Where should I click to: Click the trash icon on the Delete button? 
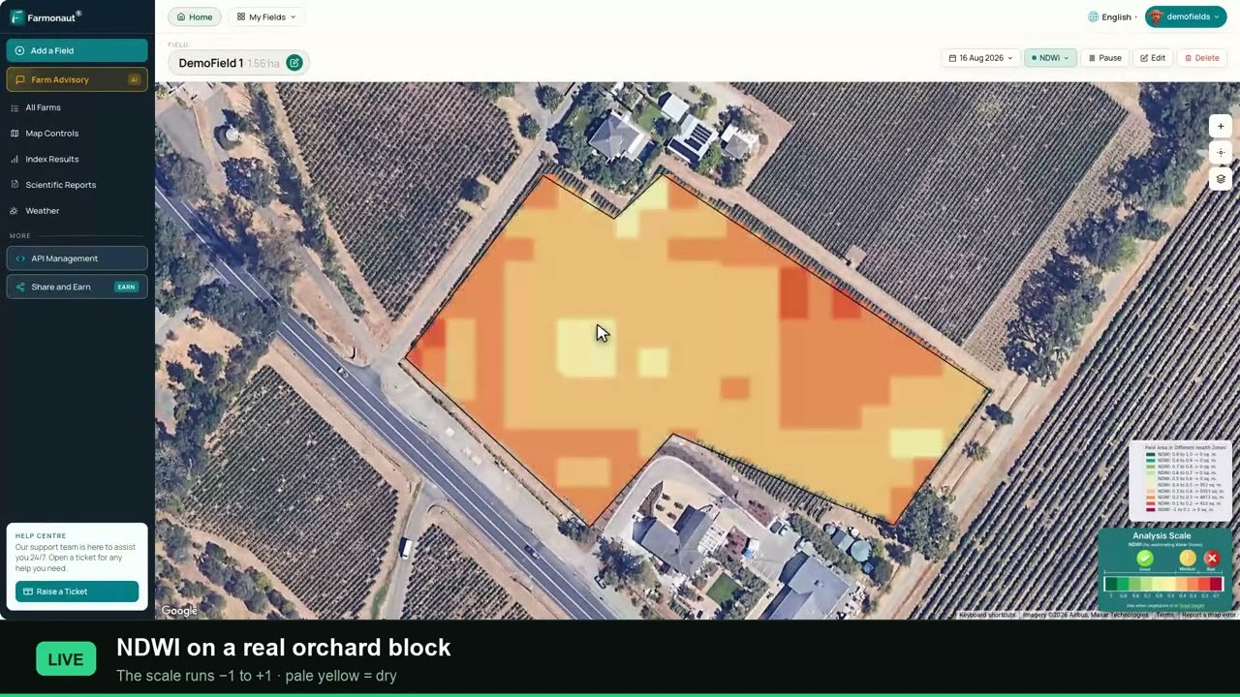click(x=1189, y=58)
